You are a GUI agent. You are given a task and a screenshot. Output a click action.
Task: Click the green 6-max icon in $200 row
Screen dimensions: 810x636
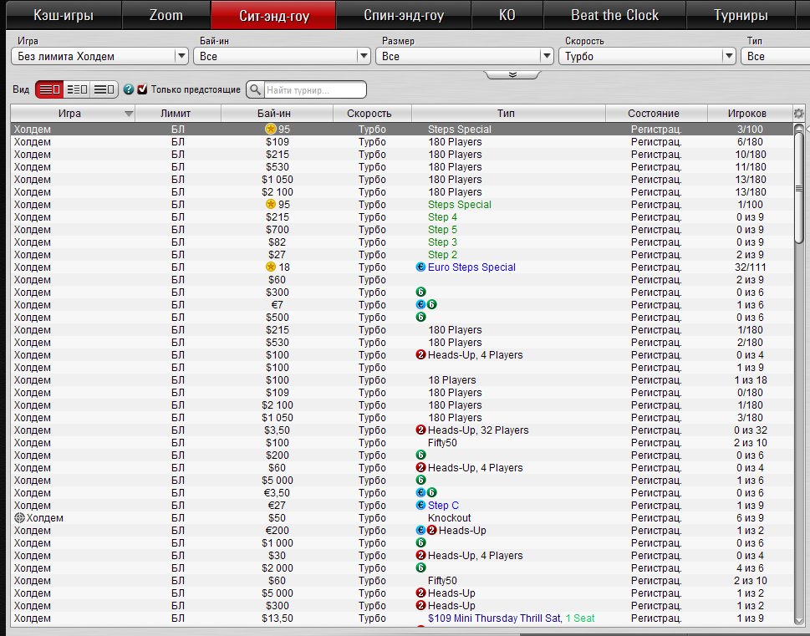tap(420, 455)
